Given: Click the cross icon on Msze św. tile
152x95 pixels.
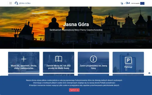Looking at the screenshot, I should point(24,59).
